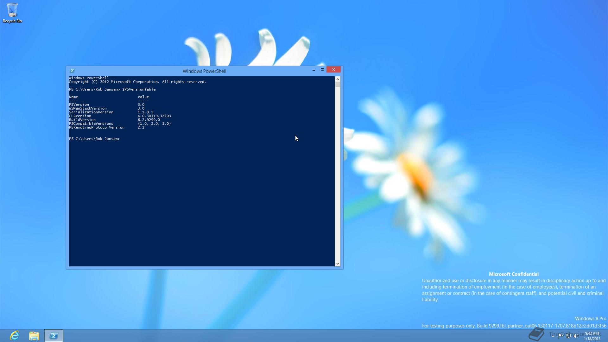Open the Recycle Bin desktop icon
Screen dimensions: 608x342
(12, 13)
